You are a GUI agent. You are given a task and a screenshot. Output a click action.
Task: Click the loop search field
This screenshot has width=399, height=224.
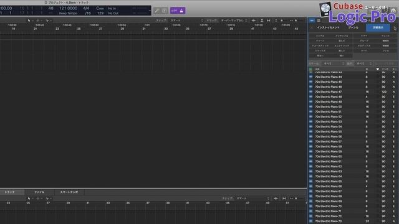pyautogui.click(x=385, y=63)
